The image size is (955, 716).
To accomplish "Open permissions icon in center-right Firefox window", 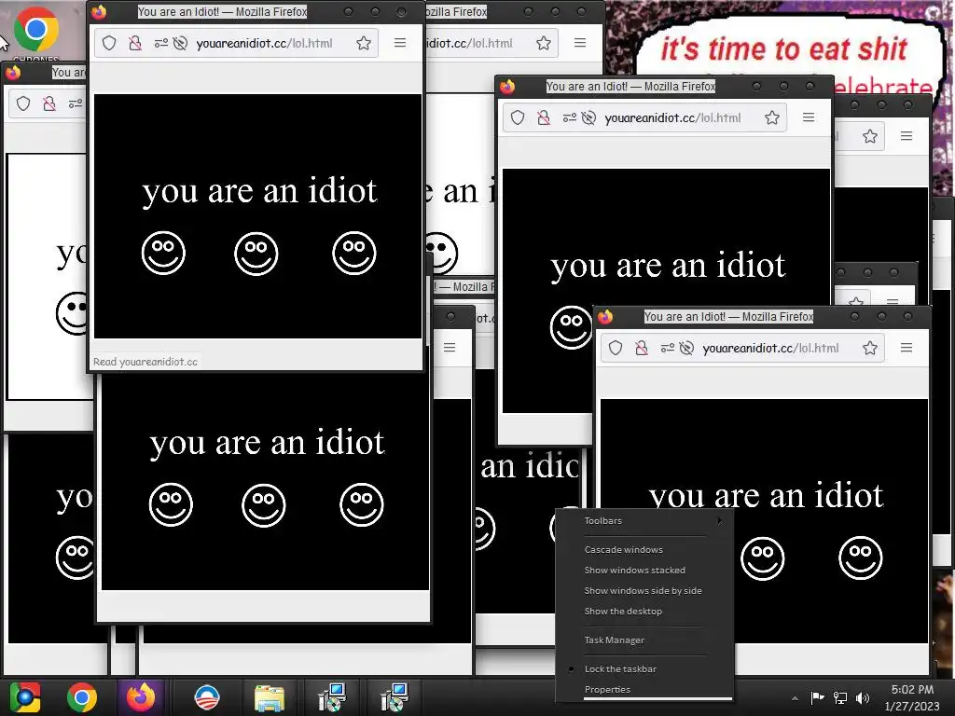I will click(570, 117).
